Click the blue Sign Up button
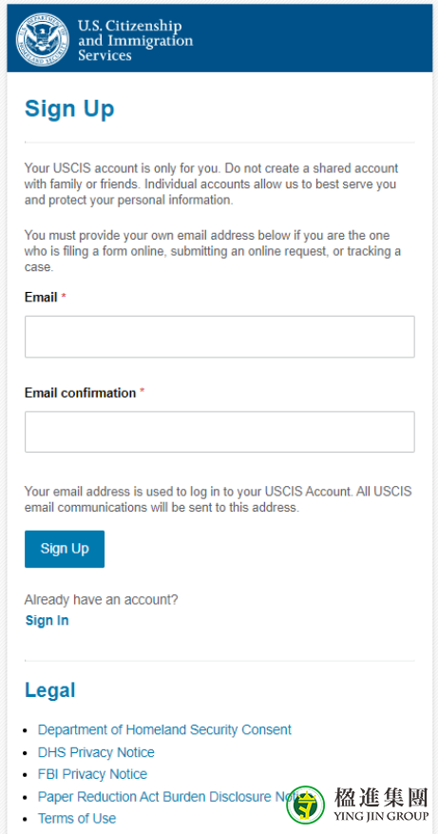Screen dimensions: 438x834 point(65,549)
